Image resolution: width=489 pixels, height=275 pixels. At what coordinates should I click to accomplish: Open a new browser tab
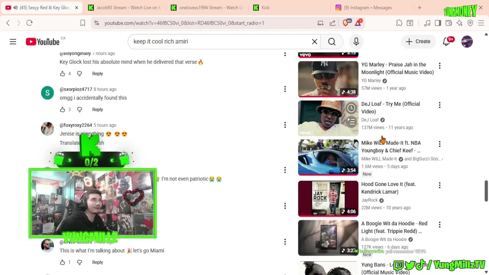[x=419, y=8]
